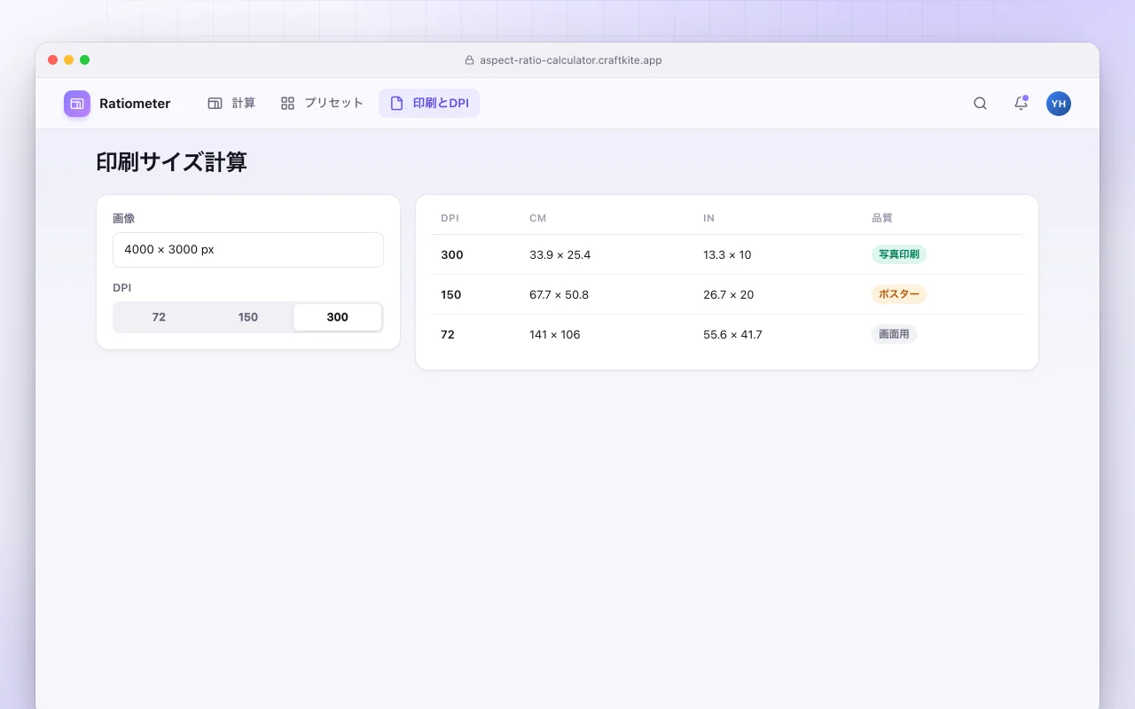Click the 画像 field label

click(124, 218)
